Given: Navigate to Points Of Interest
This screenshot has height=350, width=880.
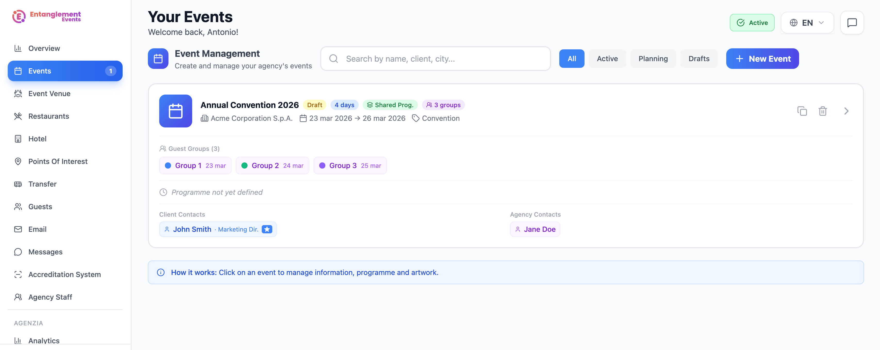Looking at the screenshot, I should 65,162.
